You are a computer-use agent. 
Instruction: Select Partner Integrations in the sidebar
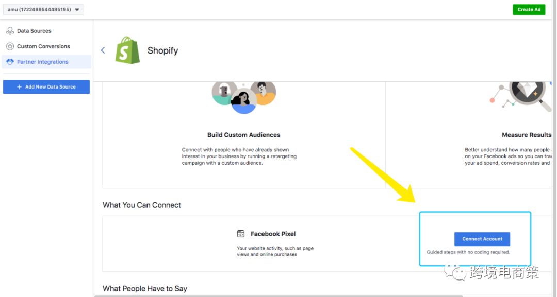tap(46, 62)
